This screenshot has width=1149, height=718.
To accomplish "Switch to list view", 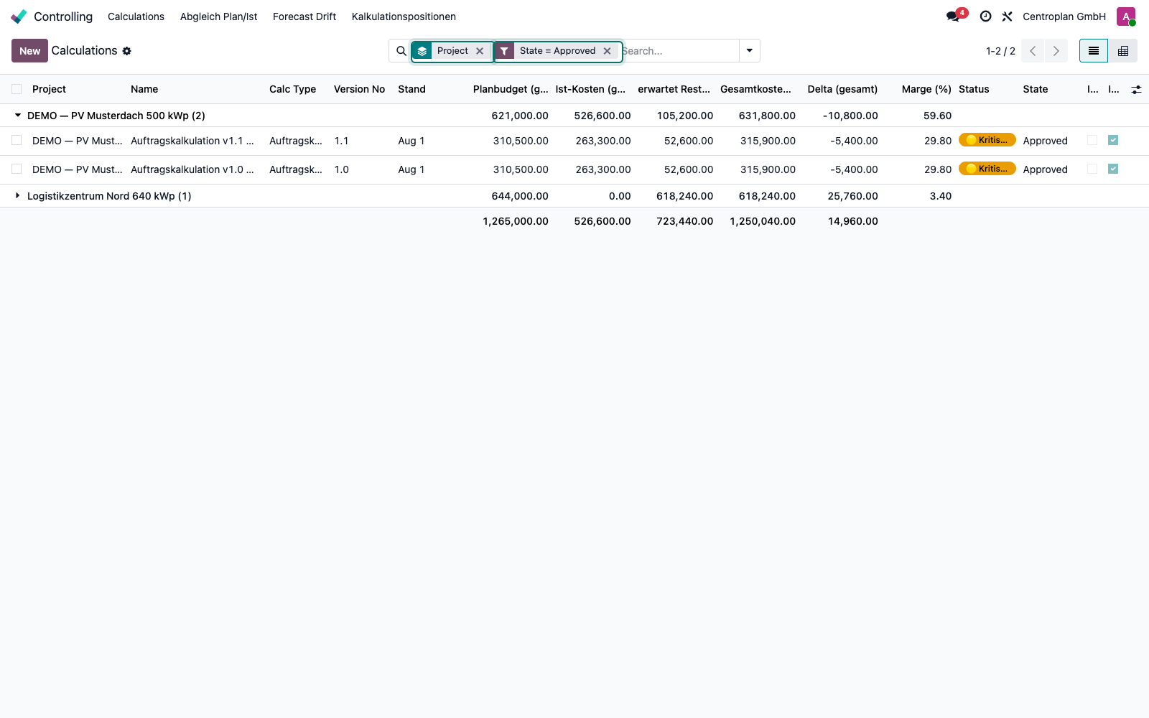I will (1094, 51).
